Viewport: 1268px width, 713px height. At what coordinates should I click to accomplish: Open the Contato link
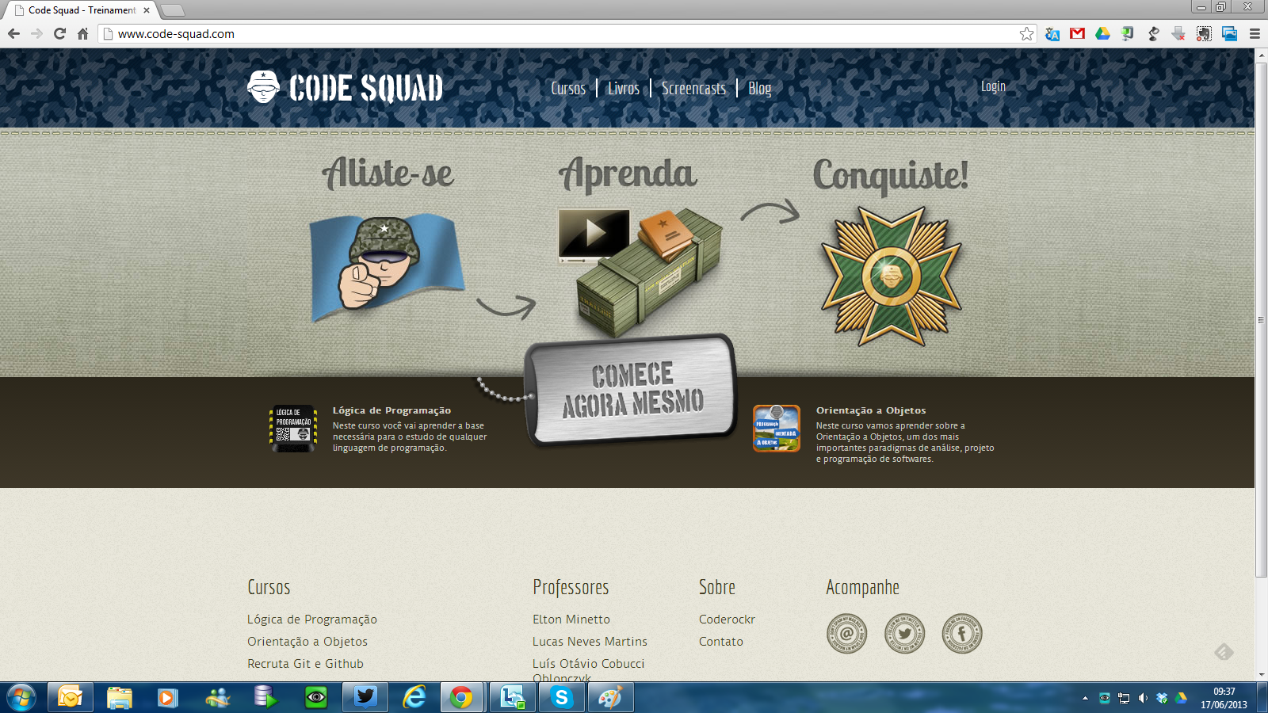pos(721,642)
